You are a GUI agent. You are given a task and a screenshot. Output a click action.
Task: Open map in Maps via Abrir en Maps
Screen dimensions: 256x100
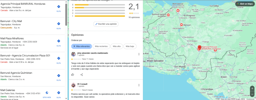pos(244,4)
